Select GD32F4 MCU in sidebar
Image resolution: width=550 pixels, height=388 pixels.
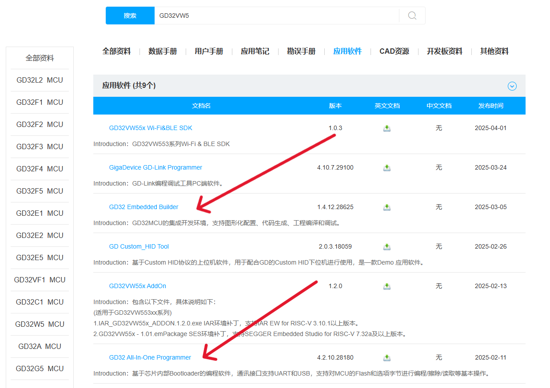pyautogui.click(x=40, y=169)
